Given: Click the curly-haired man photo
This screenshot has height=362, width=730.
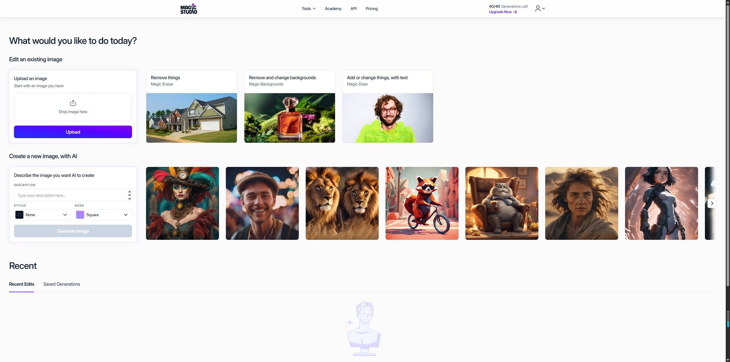Looking at the screenshot, I should (x=388, y=118).
